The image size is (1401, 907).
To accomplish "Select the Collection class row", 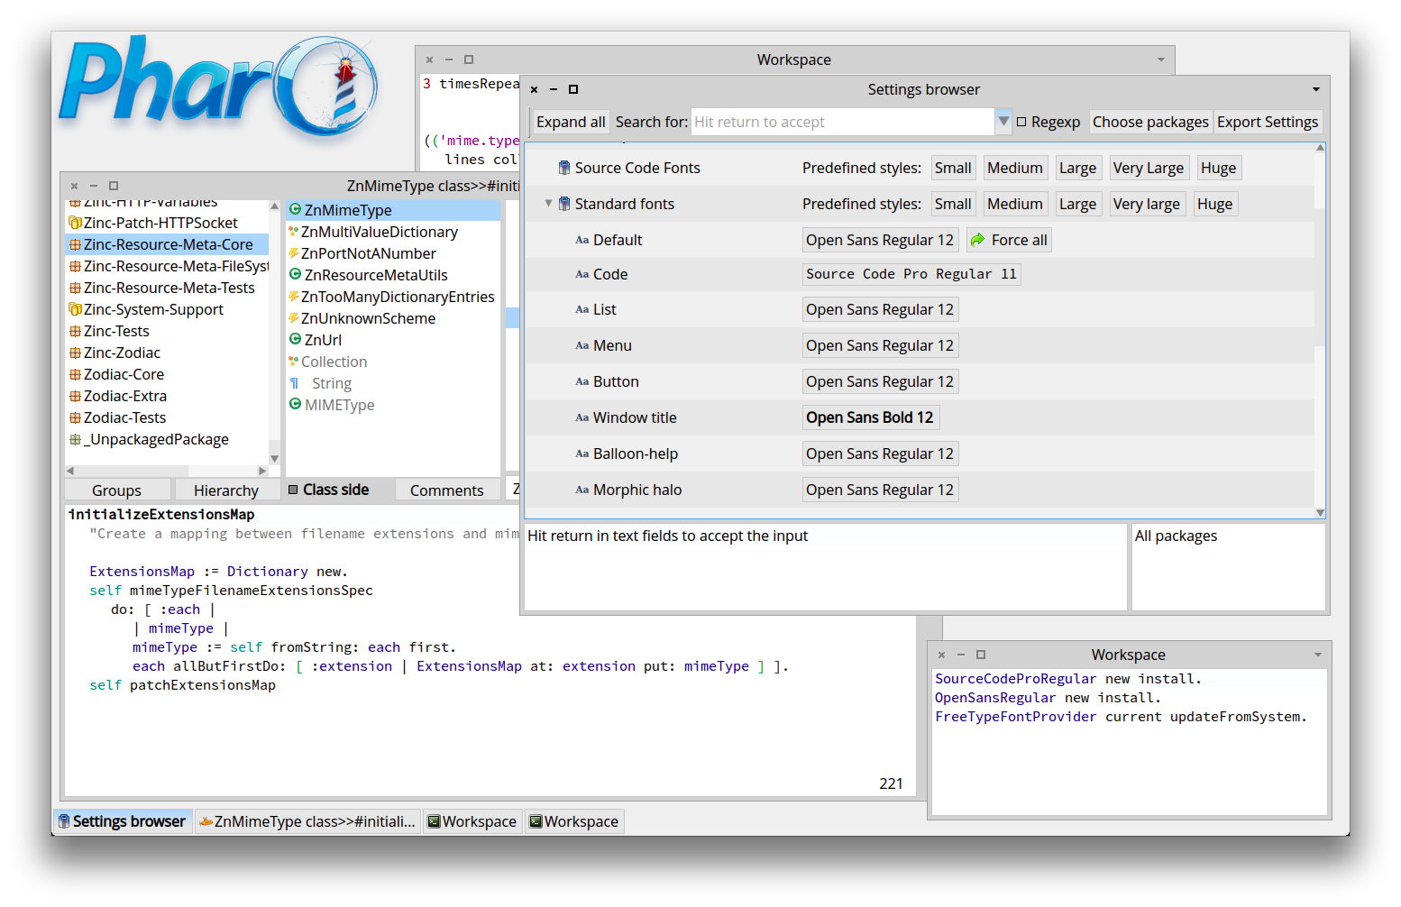I will 393,362.
